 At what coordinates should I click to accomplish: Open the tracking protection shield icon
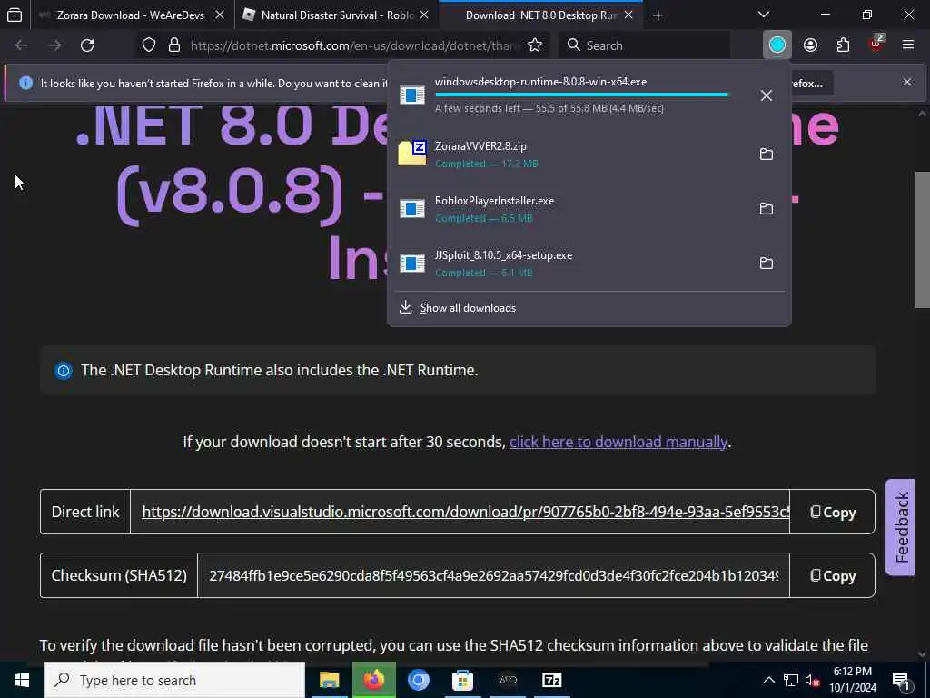(149, 45)
